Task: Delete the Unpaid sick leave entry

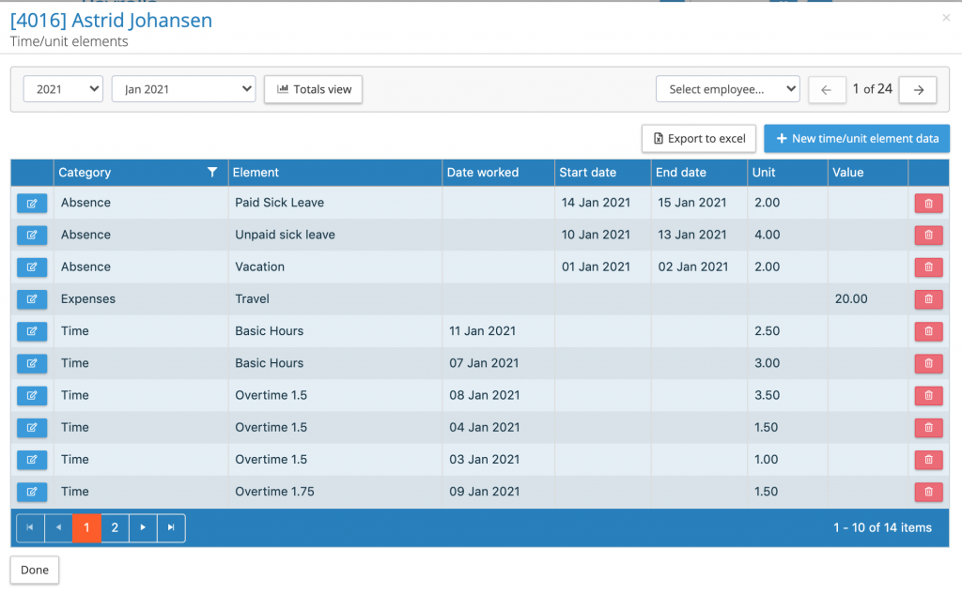Action: pos(928,235)
